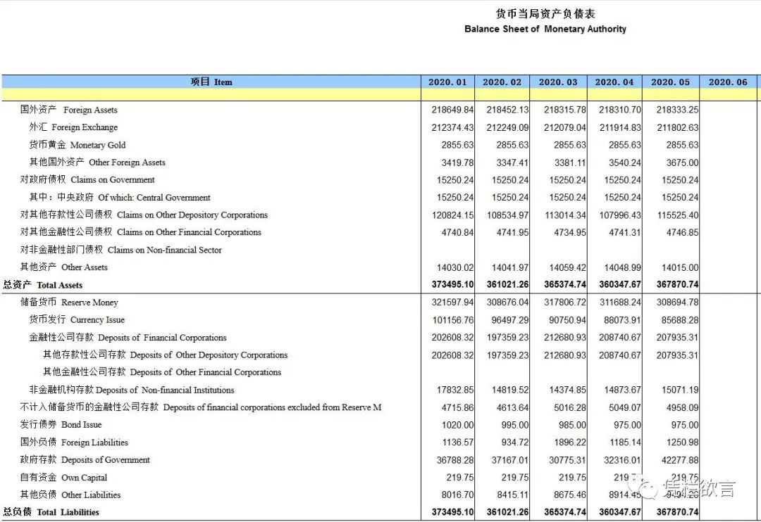
Task: Select Foreign Liabilities value 1896.22
Action: coord(570,443)
